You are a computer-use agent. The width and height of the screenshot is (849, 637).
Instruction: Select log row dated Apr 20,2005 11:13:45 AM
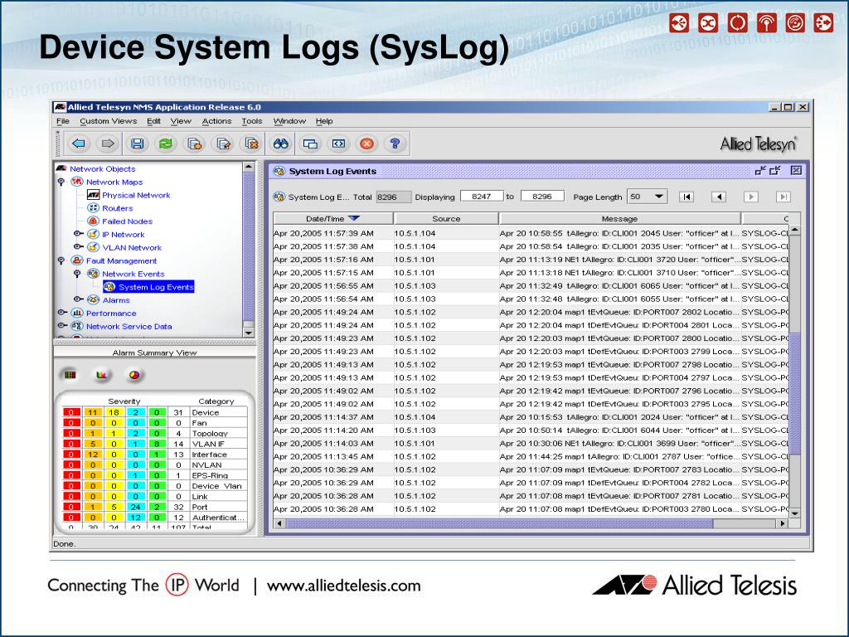(x=531, y=457)
